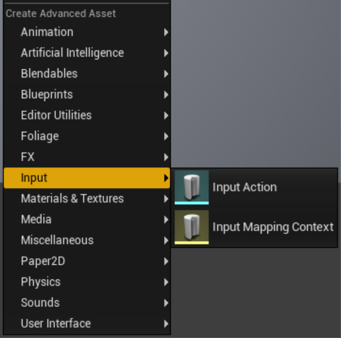Open the Paper2D submenu
This screenshot has height=338, width=341.
87,261
